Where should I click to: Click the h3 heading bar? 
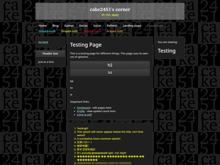110,73
